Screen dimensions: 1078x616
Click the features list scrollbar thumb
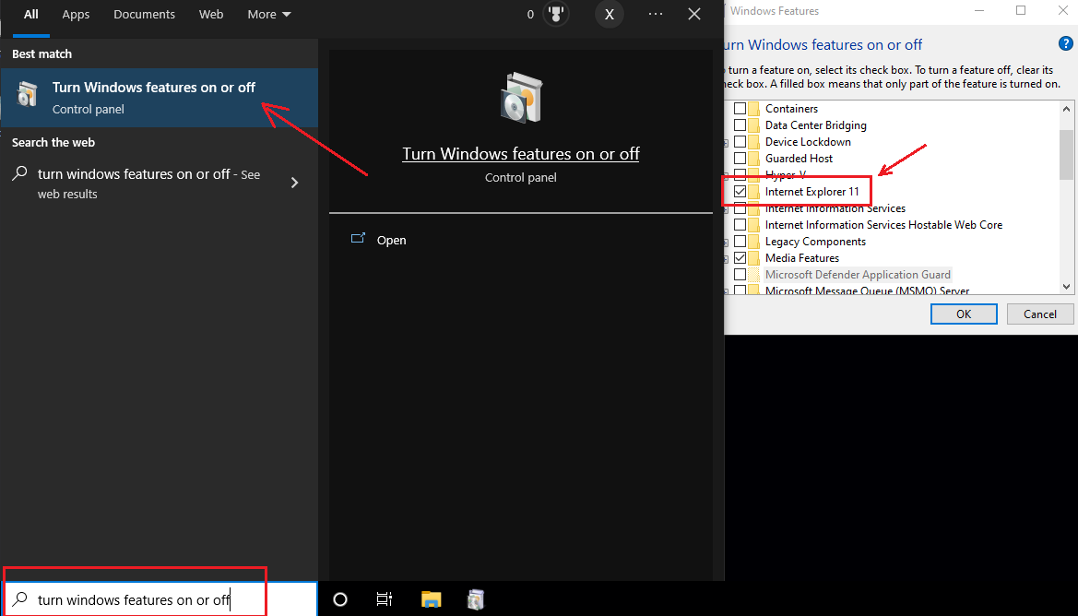[1066, 154]
